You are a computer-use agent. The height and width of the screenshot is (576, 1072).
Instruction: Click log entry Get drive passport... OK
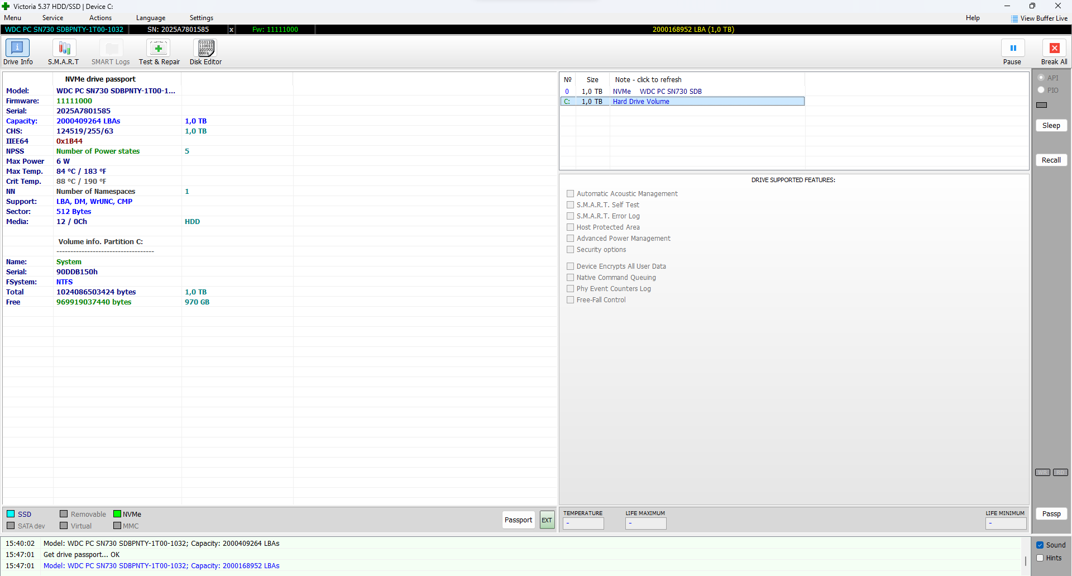82,555
